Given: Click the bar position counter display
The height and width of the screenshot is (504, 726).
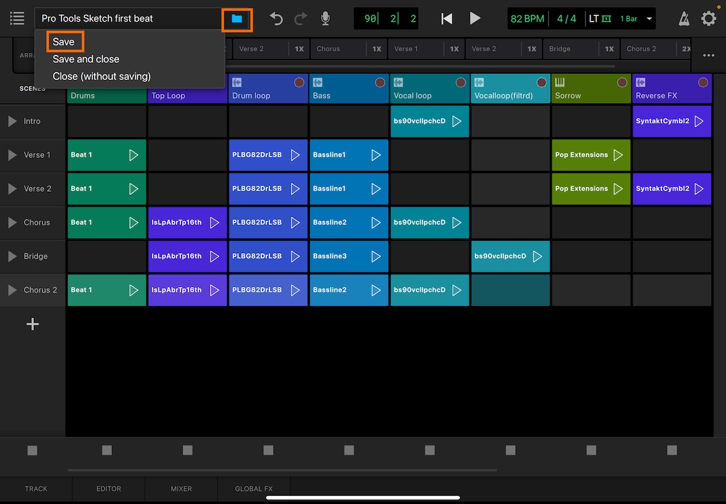Looking at the screenshot, I should 386,18.
